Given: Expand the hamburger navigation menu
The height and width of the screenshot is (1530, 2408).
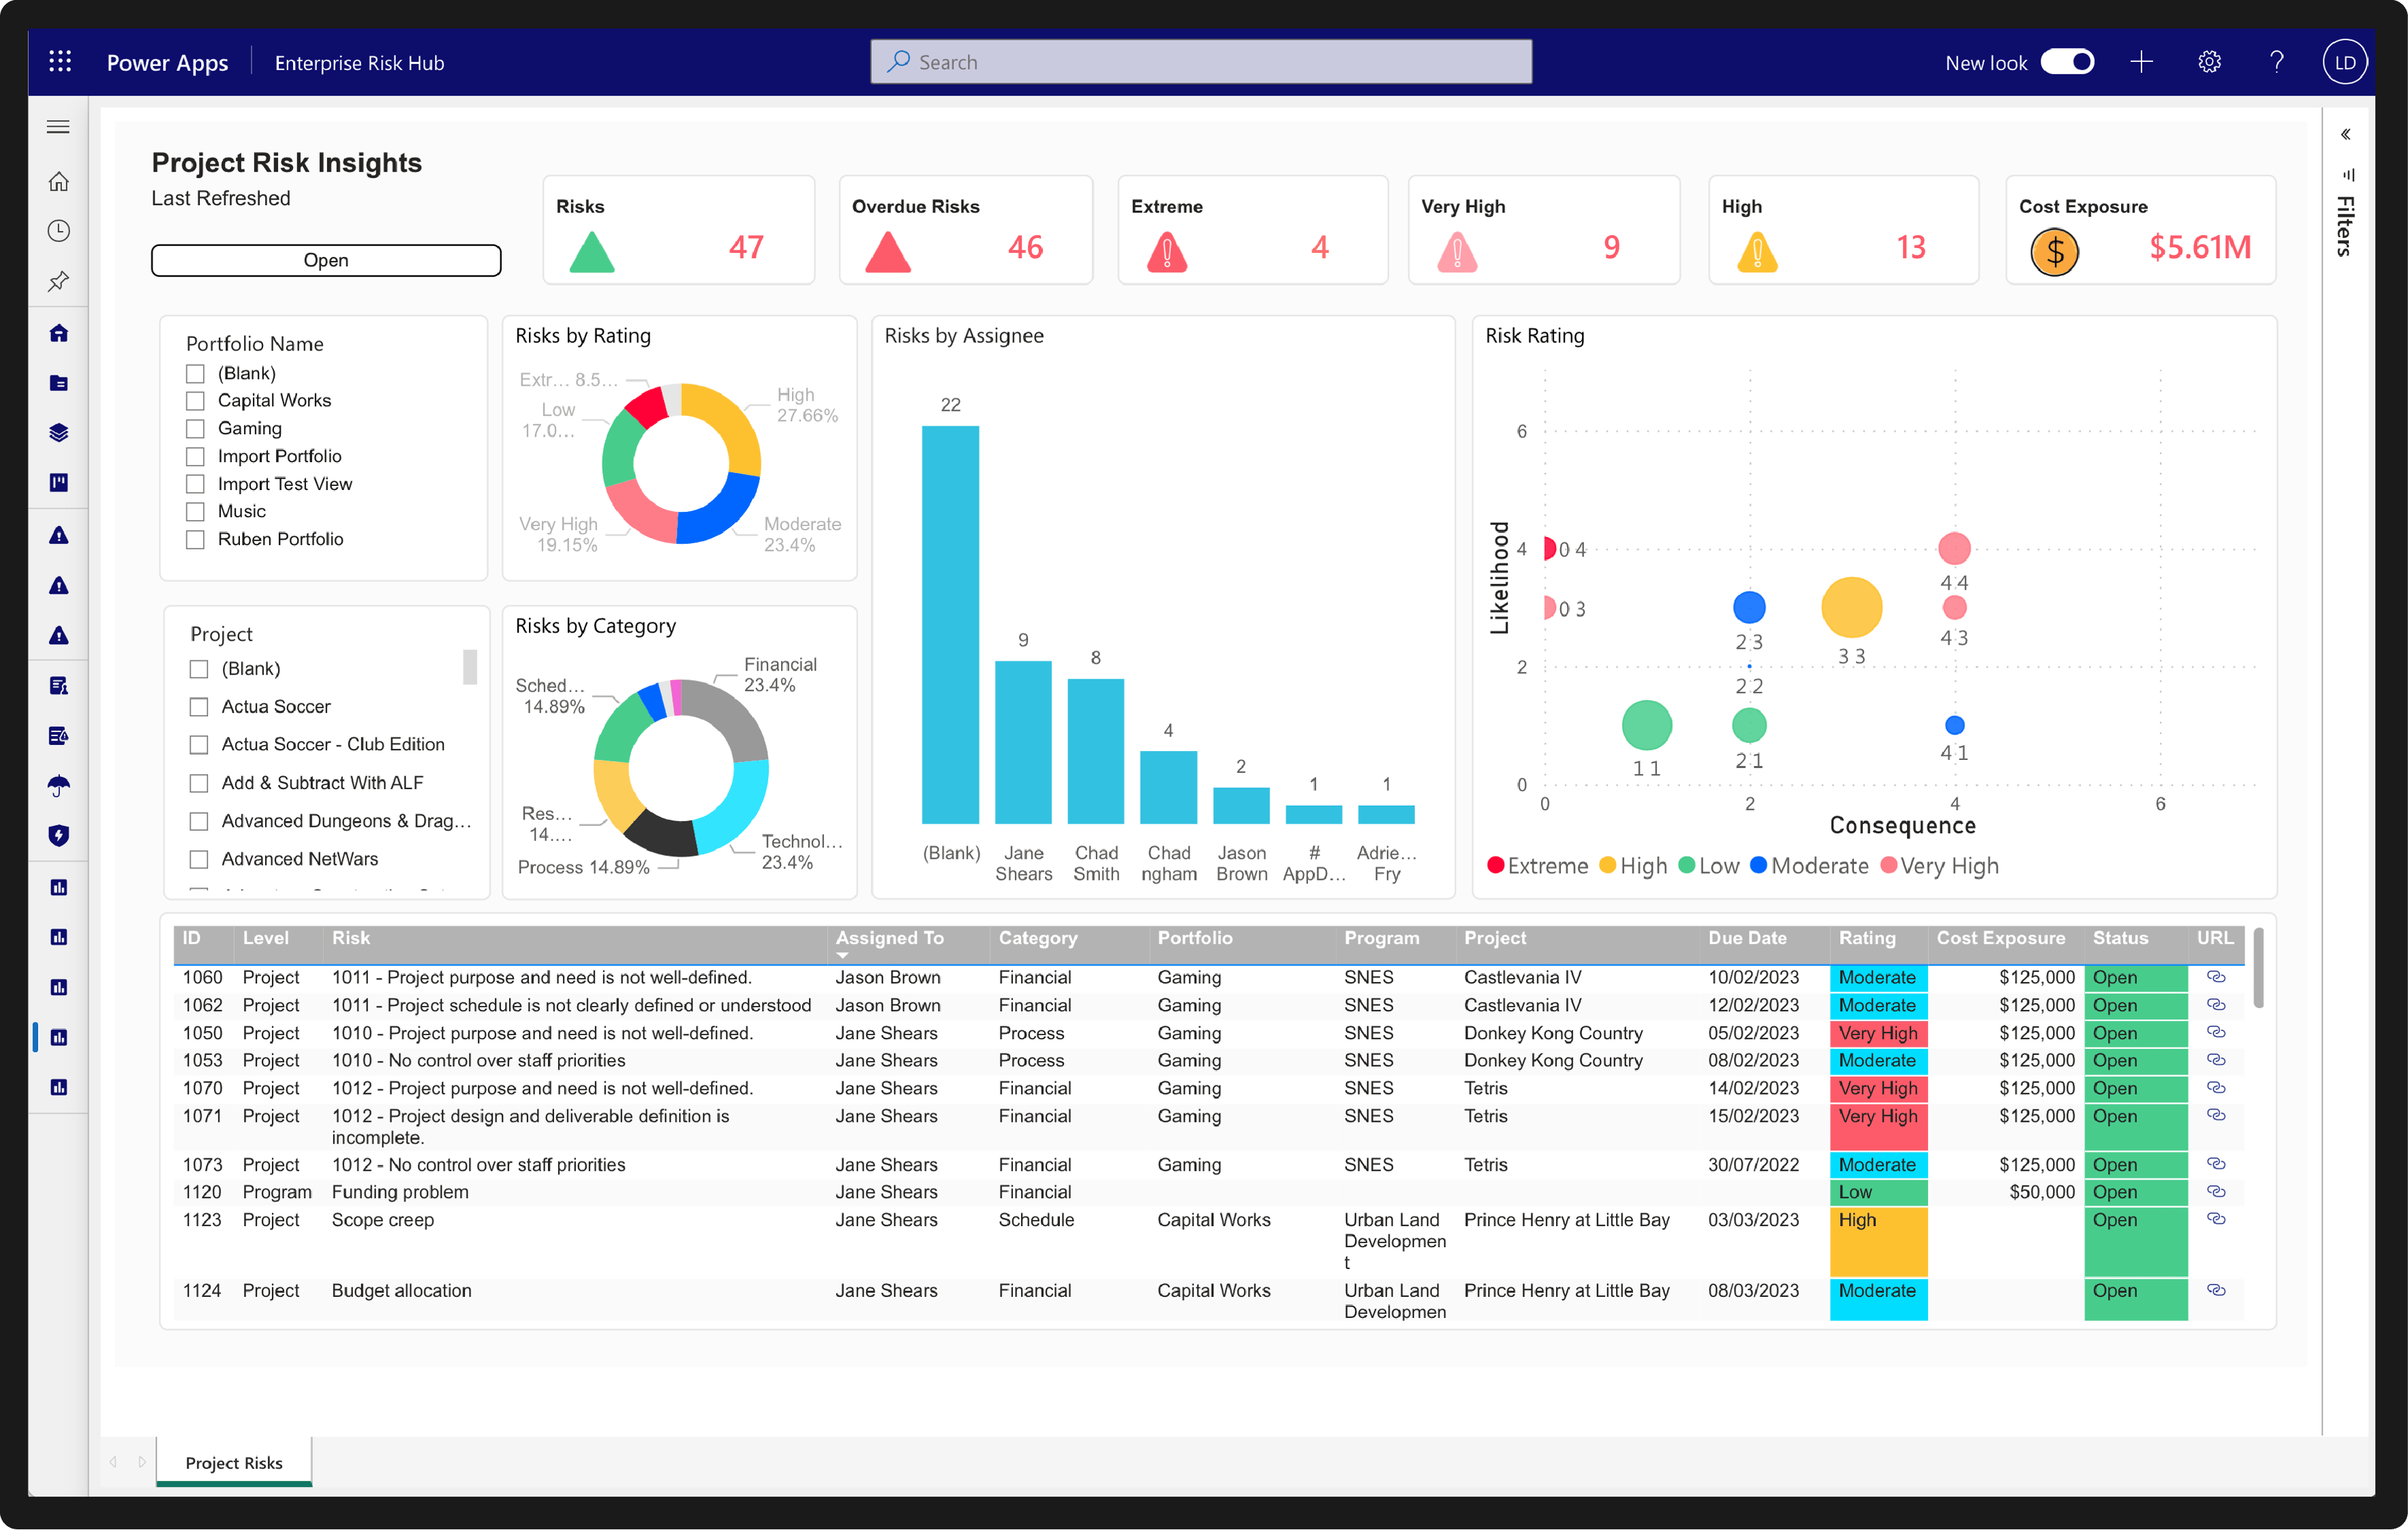Looking at the screenshot, I should pyautogui.click(x=59, y=127).
